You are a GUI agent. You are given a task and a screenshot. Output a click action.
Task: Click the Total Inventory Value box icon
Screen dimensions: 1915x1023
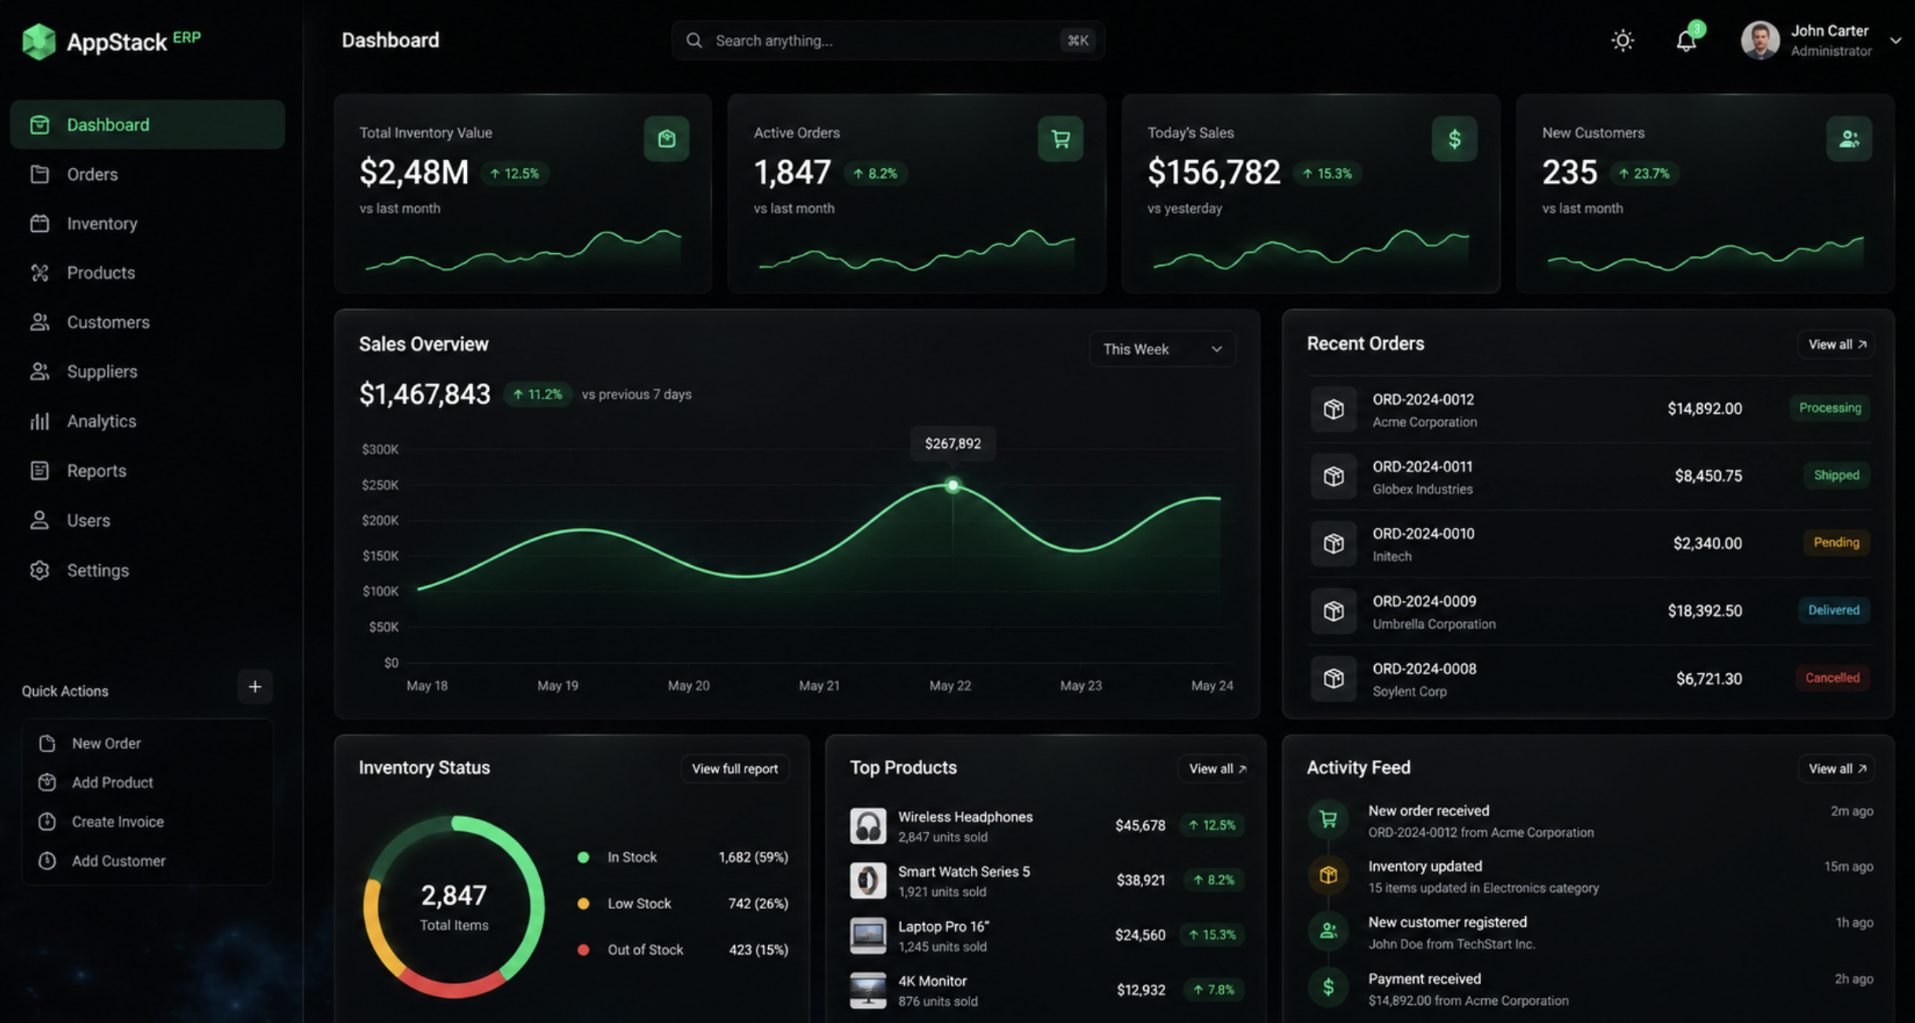tap(666, 139)
